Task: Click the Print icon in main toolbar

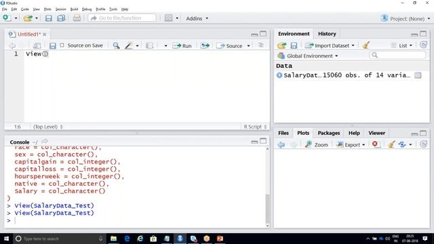Action: pos(77,18)
